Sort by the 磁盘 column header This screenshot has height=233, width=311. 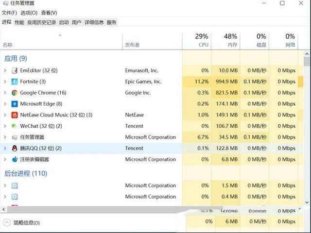coord(255,41)
